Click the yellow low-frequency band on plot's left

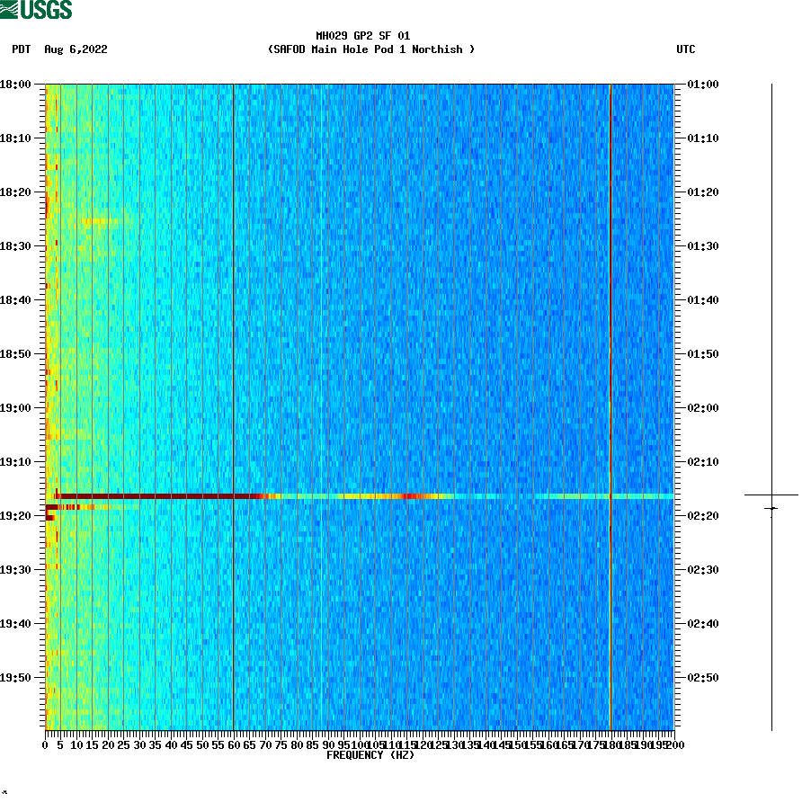(54, 360)
